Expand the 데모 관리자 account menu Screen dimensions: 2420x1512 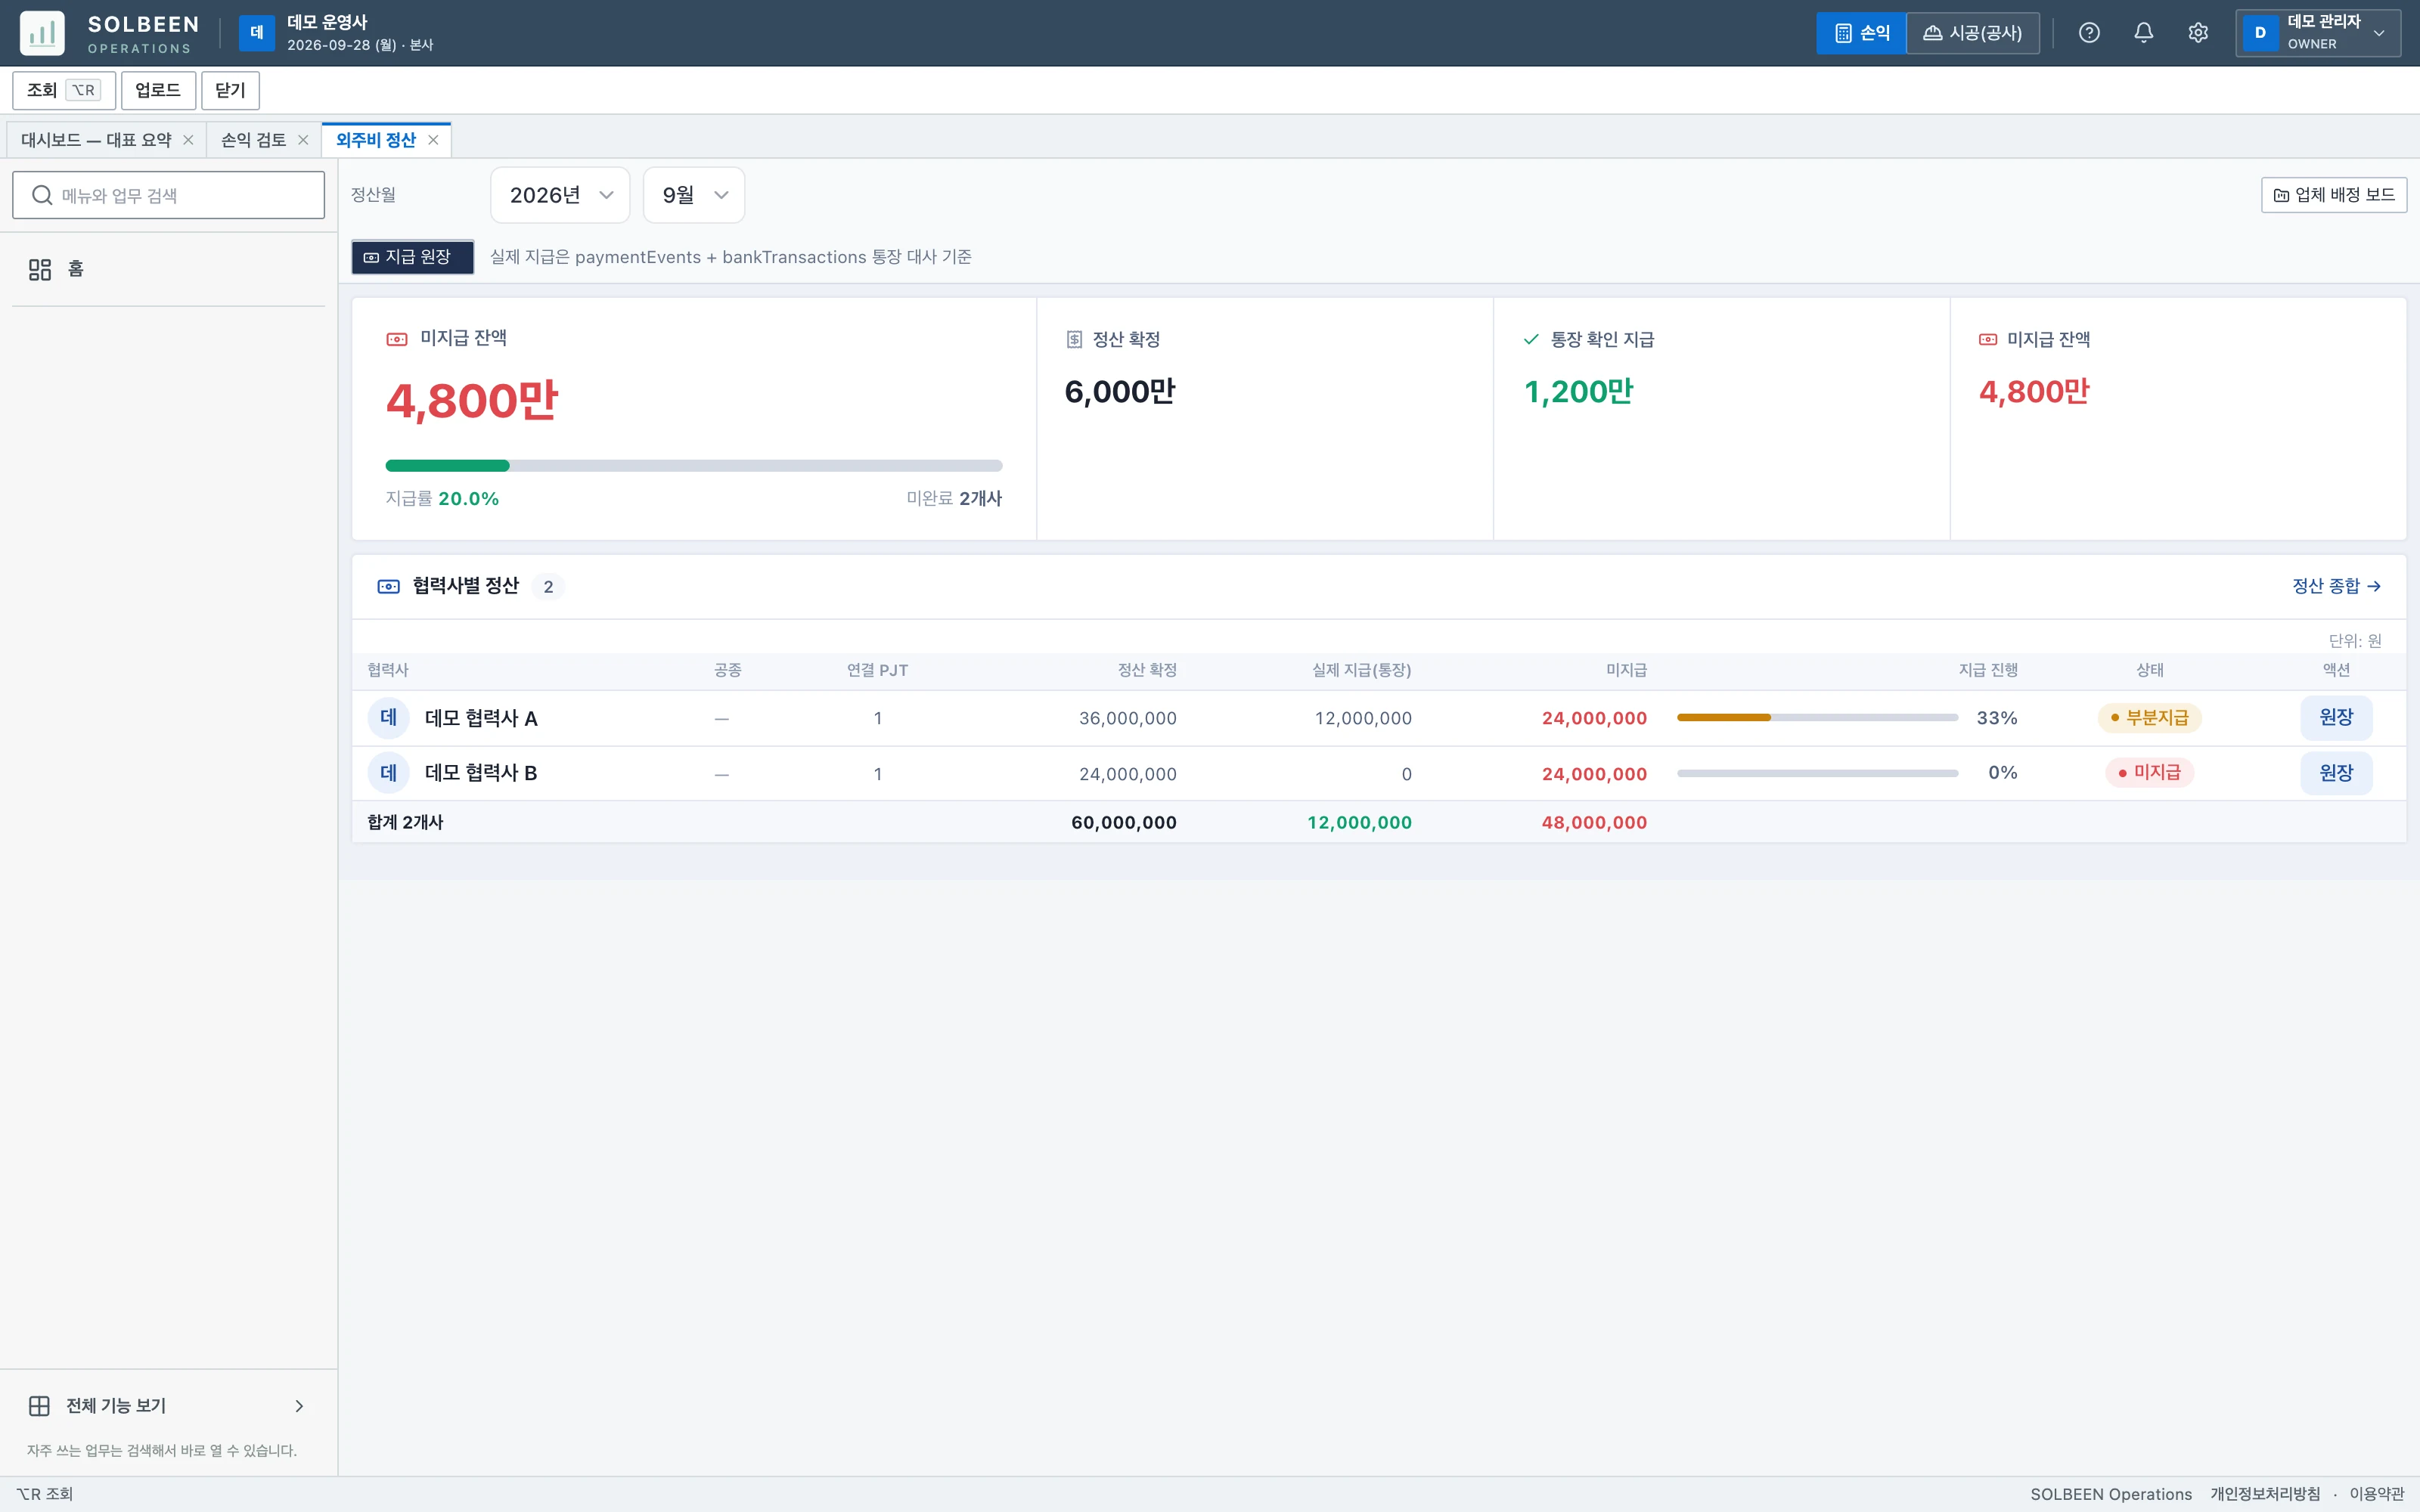(2318, 33)
